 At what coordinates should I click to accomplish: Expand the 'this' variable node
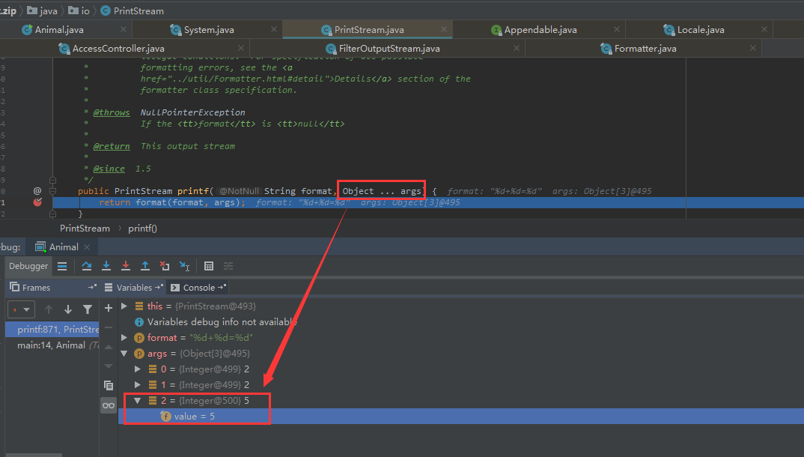[124, 306]
